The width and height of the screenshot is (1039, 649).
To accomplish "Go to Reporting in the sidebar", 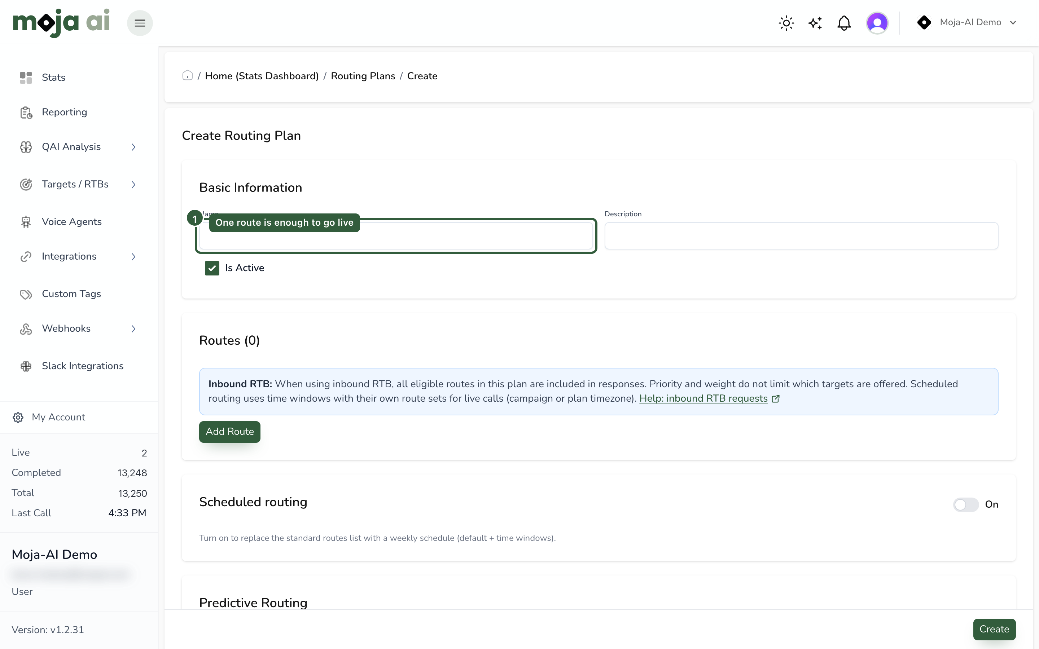I will (65, 112).
